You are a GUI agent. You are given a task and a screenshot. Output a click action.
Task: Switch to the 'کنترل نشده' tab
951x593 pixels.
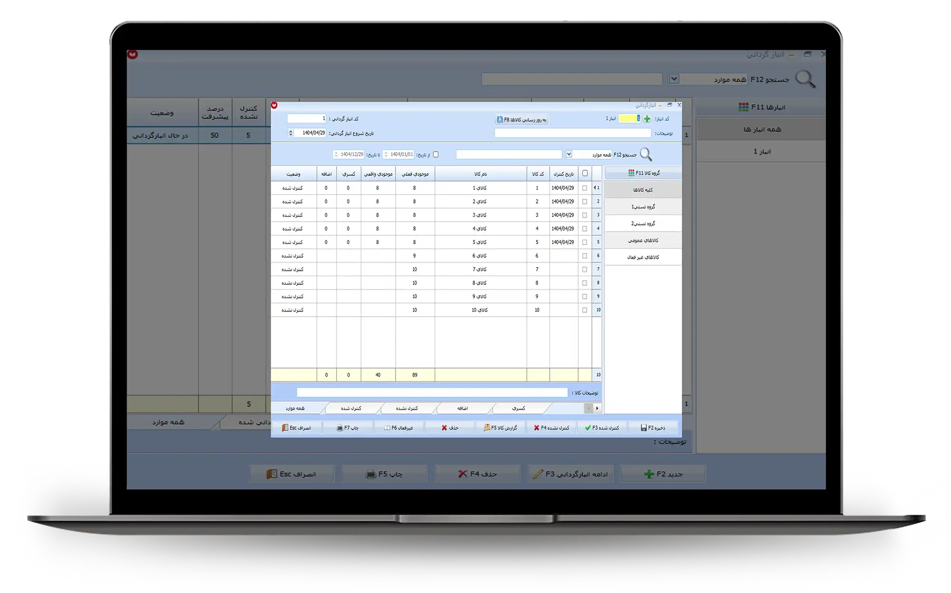click(x=407, y=408)
